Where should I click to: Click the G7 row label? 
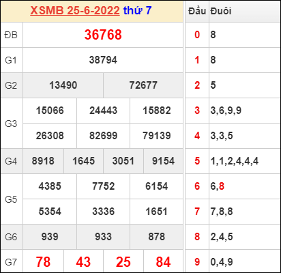[x=11, y=262]
